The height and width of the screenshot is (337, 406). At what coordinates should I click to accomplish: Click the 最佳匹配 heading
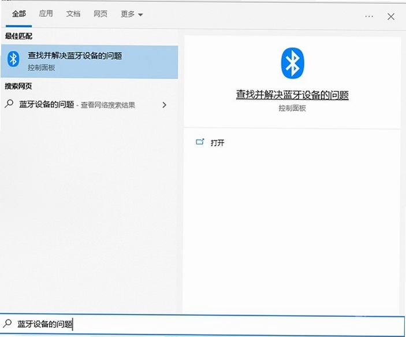tap(18, 36)
